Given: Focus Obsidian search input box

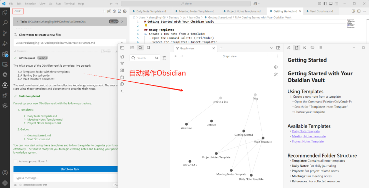Looking at the screenshot, I should [x=145, y=58].
